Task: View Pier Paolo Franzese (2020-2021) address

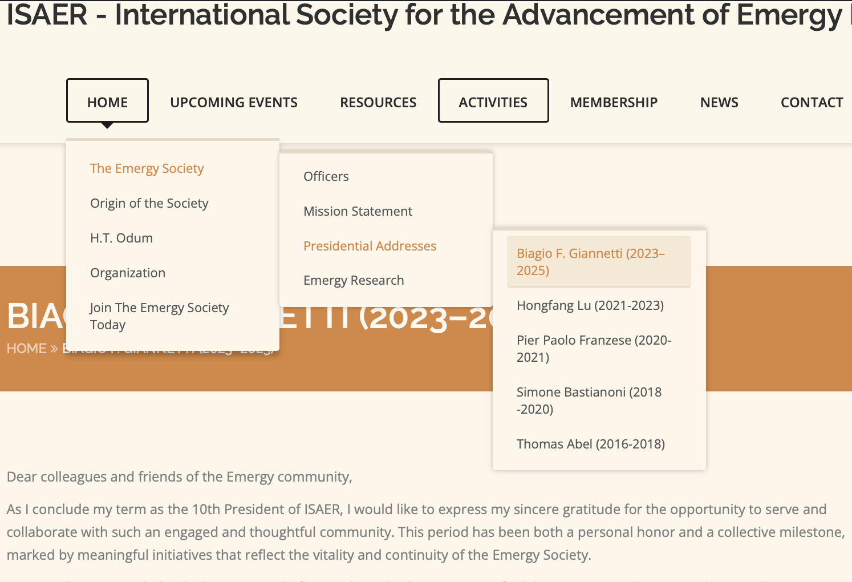Action: pyautogui.click(x=593, y=349)
